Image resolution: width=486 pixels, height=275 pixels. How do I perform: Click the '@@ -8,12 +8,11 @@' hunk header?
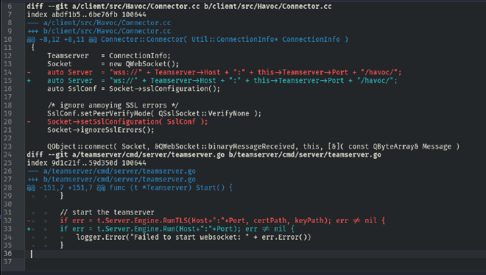click(x=188, y=39)
